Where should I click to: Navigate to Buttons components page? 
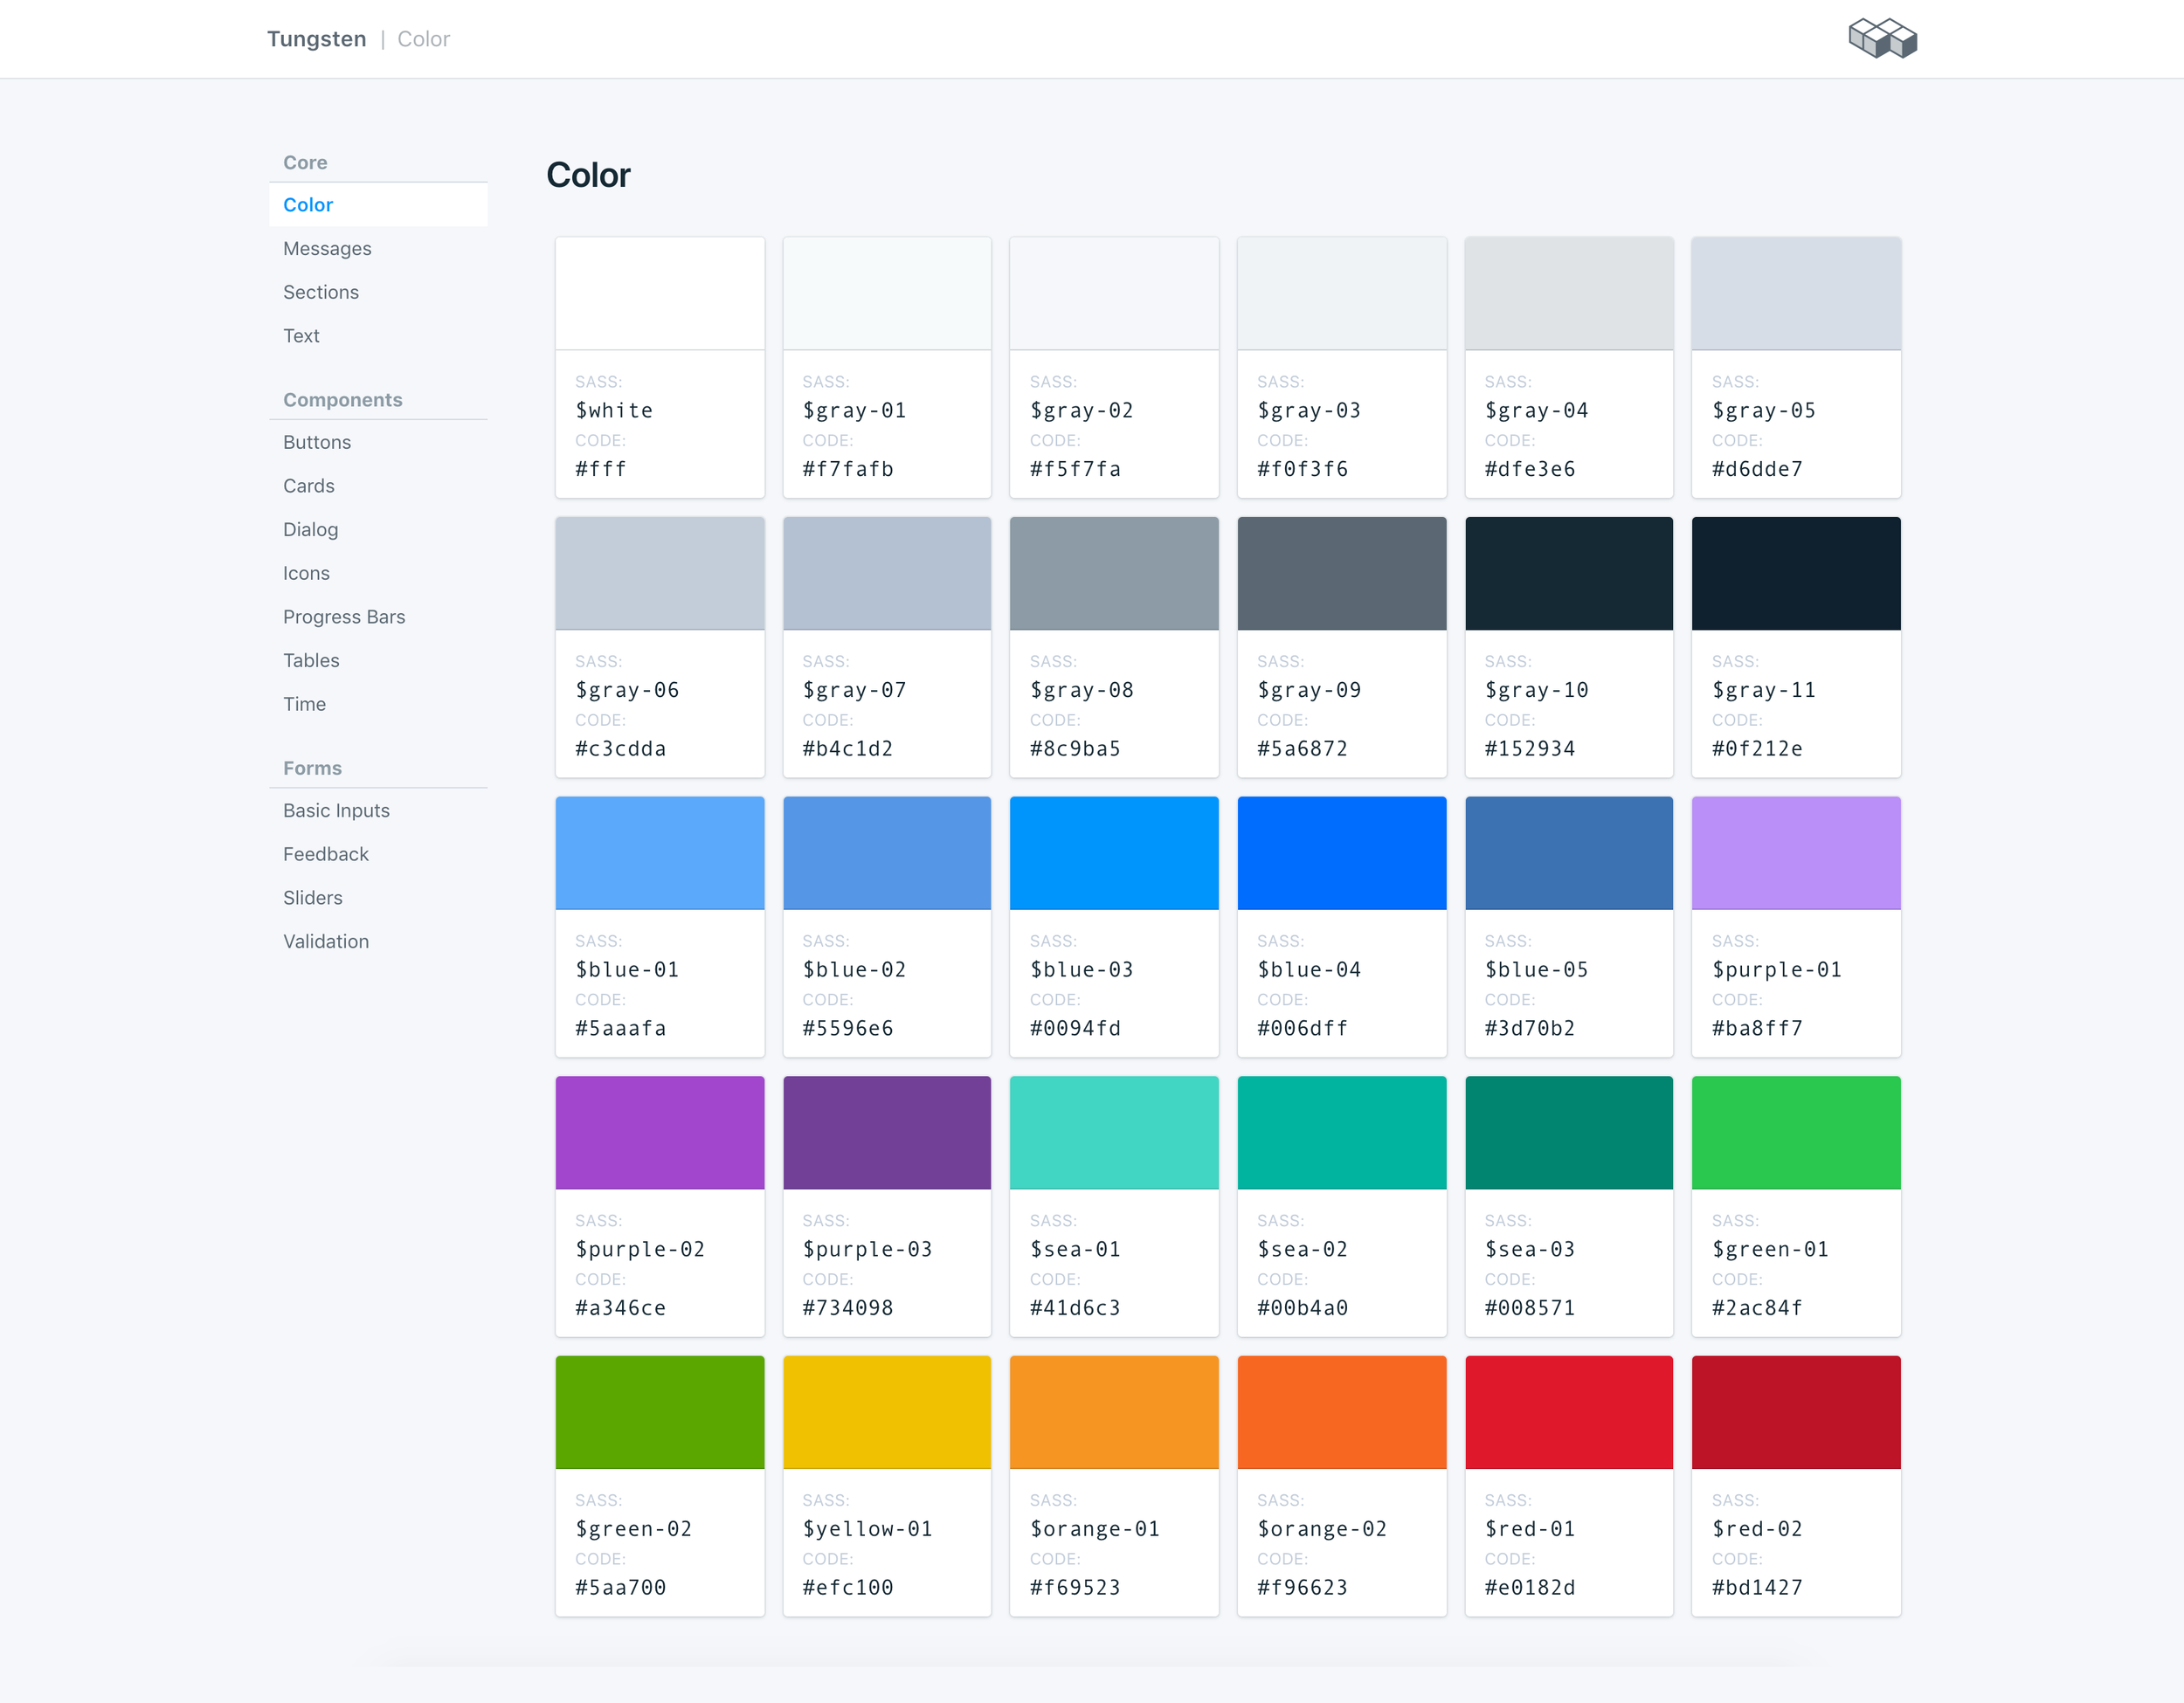click(x=317, y=443)
